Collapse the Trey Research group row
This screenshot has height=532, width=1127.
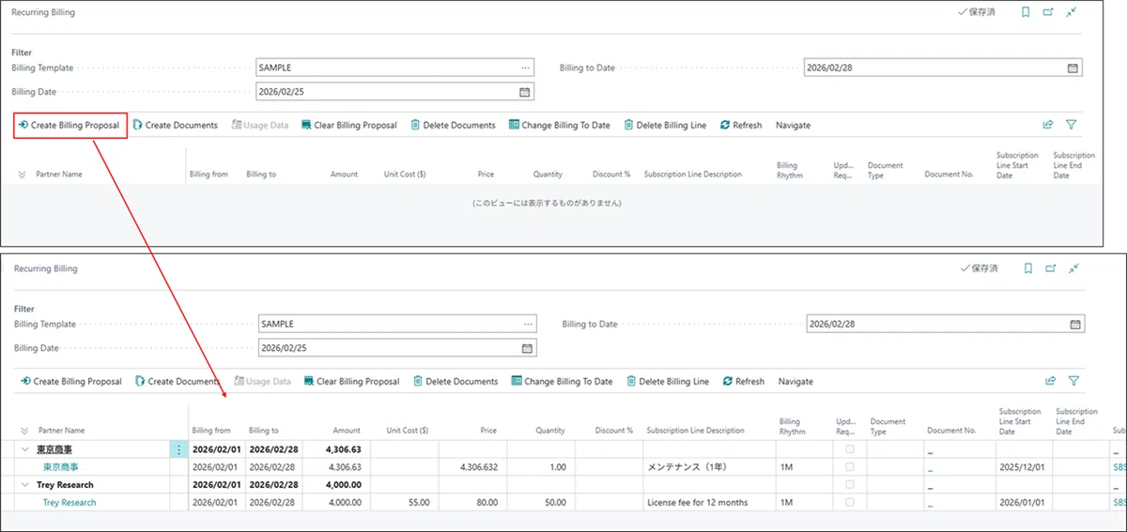click(25, 485)
